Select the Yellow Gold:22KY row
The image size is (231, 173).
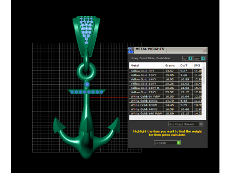click(x=166, y=92)
